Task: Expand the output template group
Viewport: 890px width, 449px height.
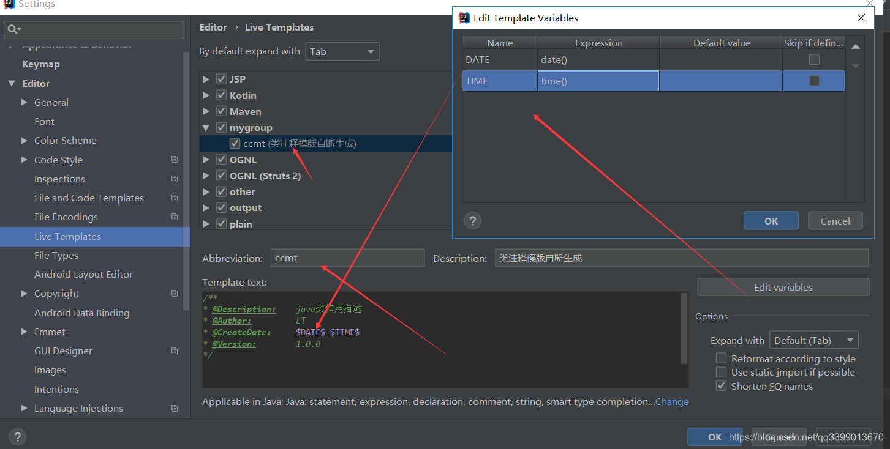Action: point(206,208)
